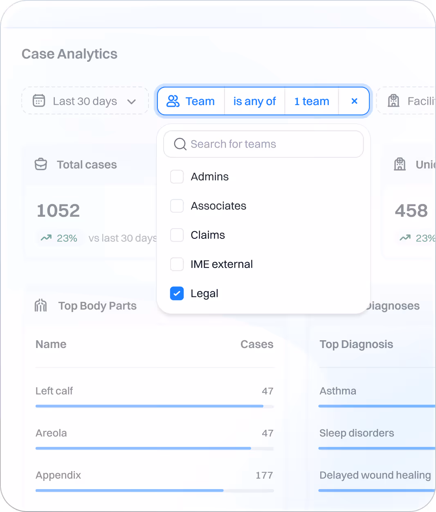Click the Appendix progress bar
This screenshot has width=436, height=512.
click(155, 490)
